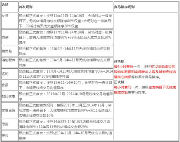Screen dimensions: 180x142
Task: Select the 数码家电 venue cell
Action: pyautogui.click(x=10, y=96)
